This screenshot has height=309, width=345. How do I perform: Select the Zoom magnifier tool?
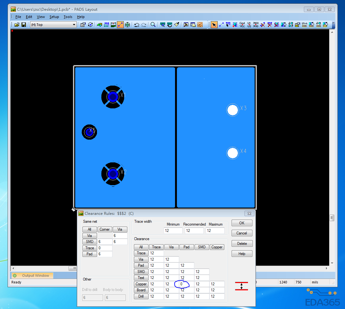[x=153, y=25]
